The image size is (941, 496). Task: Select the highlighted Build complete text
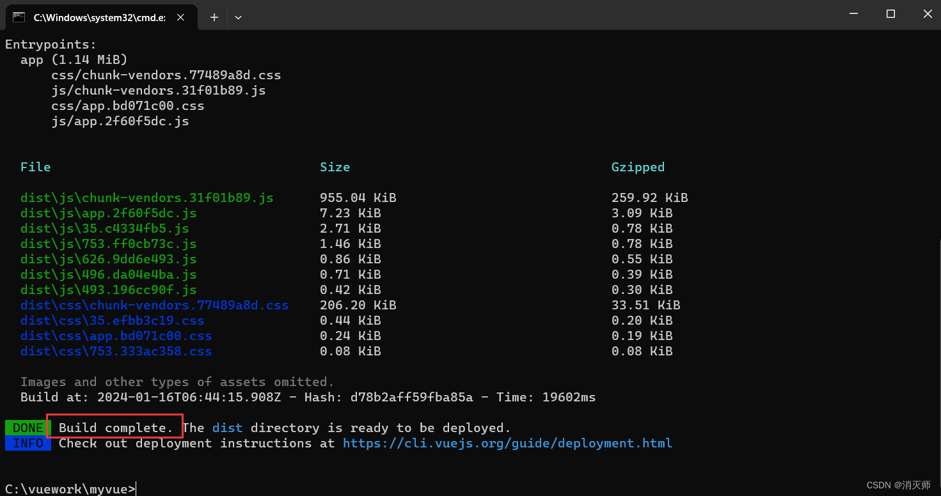114,427
